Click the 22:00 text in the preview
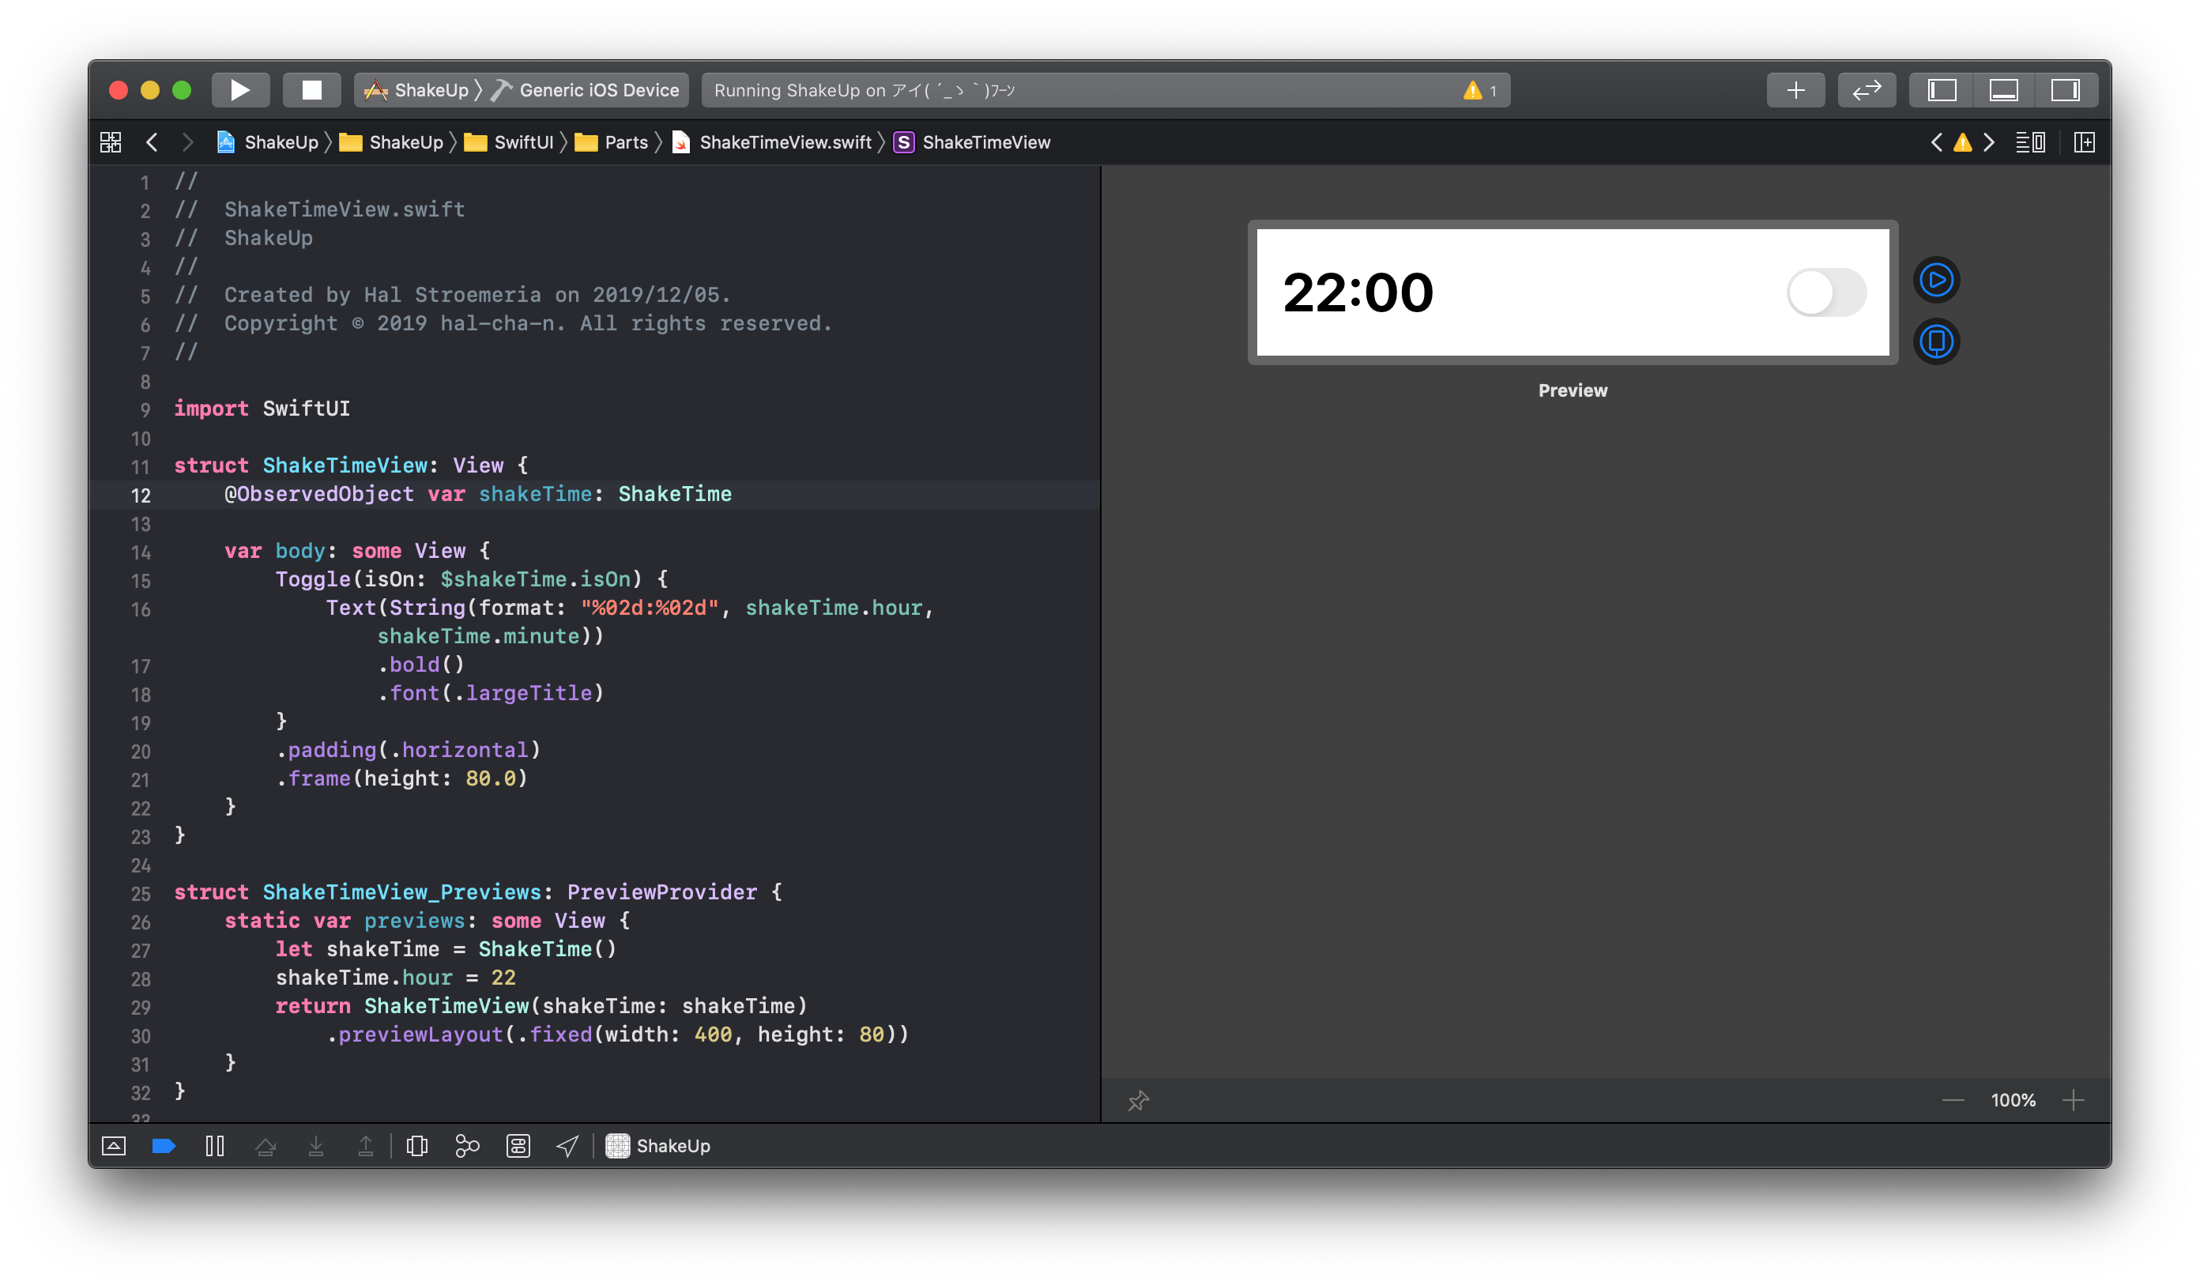2200x1285 pixels. (1358, 292)
